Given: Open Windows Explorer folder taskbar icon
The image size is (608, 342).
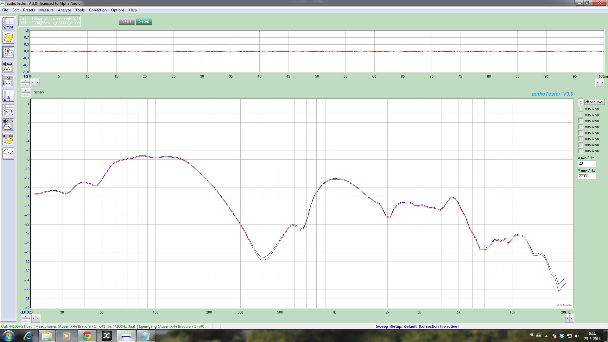Looking at the screenshot, I should coord(47,336).
